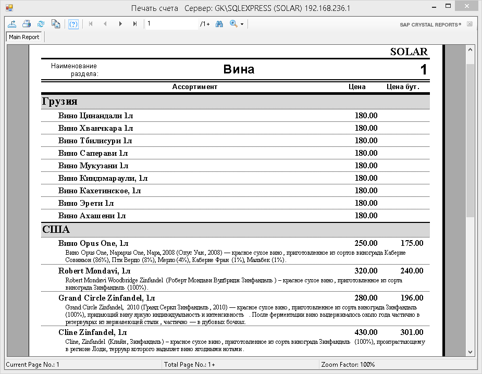Click the Вино Цинандали 1л row
Viewport: 482px width, 374px height.
(235, 116)
